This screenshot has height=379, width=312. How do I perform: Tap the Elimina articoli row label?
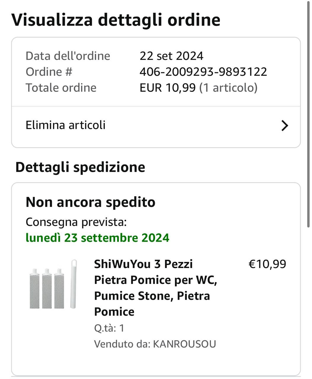[65, 125]
